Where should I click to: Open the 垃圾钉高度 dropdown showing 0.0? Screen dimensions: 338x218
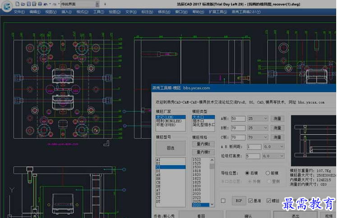coord(273,156)
